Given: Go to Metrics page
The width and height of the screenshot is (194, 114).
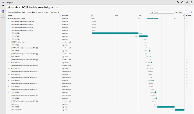Looking at the screenshot, I should pyautogui.click(x=3, y=16).
